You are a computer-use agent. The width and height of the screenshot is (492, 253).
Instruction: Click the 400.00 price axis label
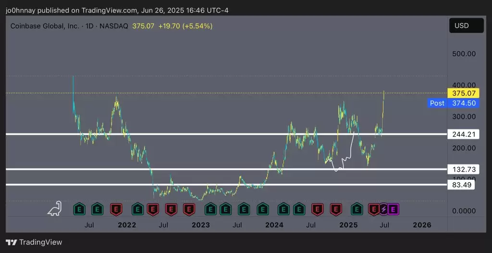click(x=464, y=85)
